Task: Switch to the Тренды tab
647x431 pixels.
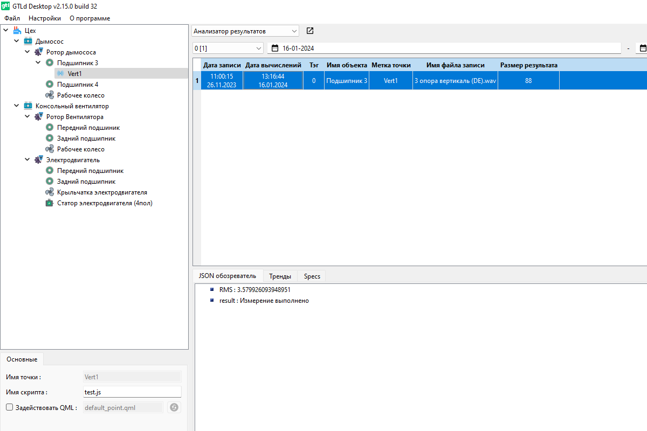Action: point(280,276)
